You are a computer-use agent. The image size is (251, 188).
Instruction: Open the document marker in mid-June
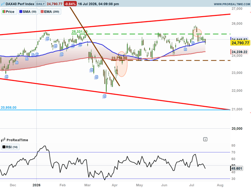[x=185, y=49]
